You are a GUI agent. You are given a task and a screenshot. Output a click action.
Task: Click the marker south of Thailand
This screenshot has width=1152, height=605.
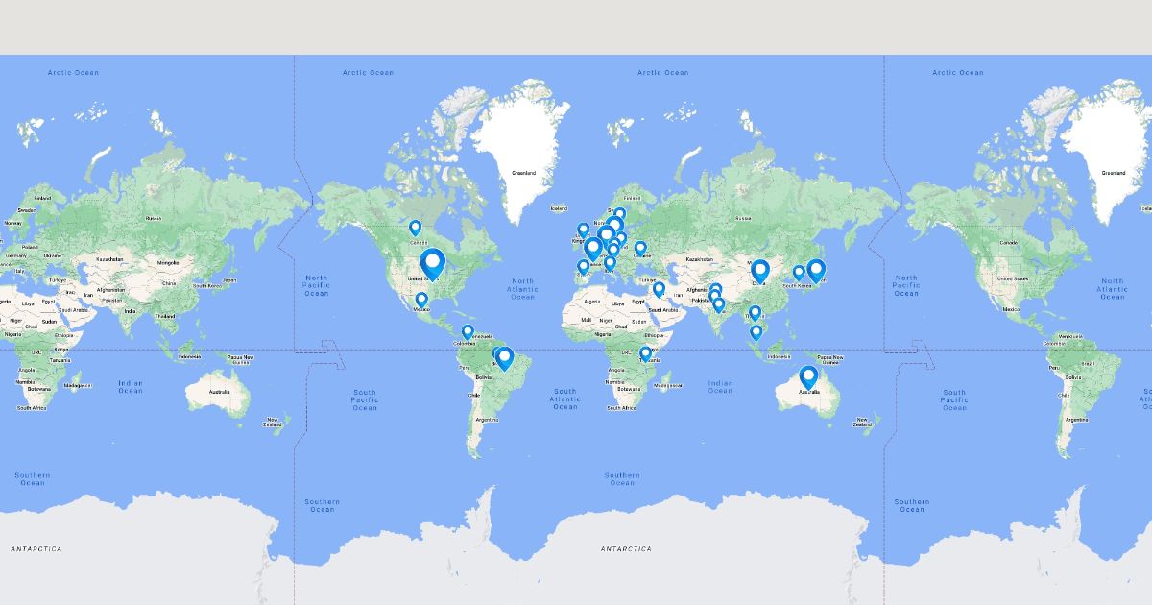[x=756, y=331]
